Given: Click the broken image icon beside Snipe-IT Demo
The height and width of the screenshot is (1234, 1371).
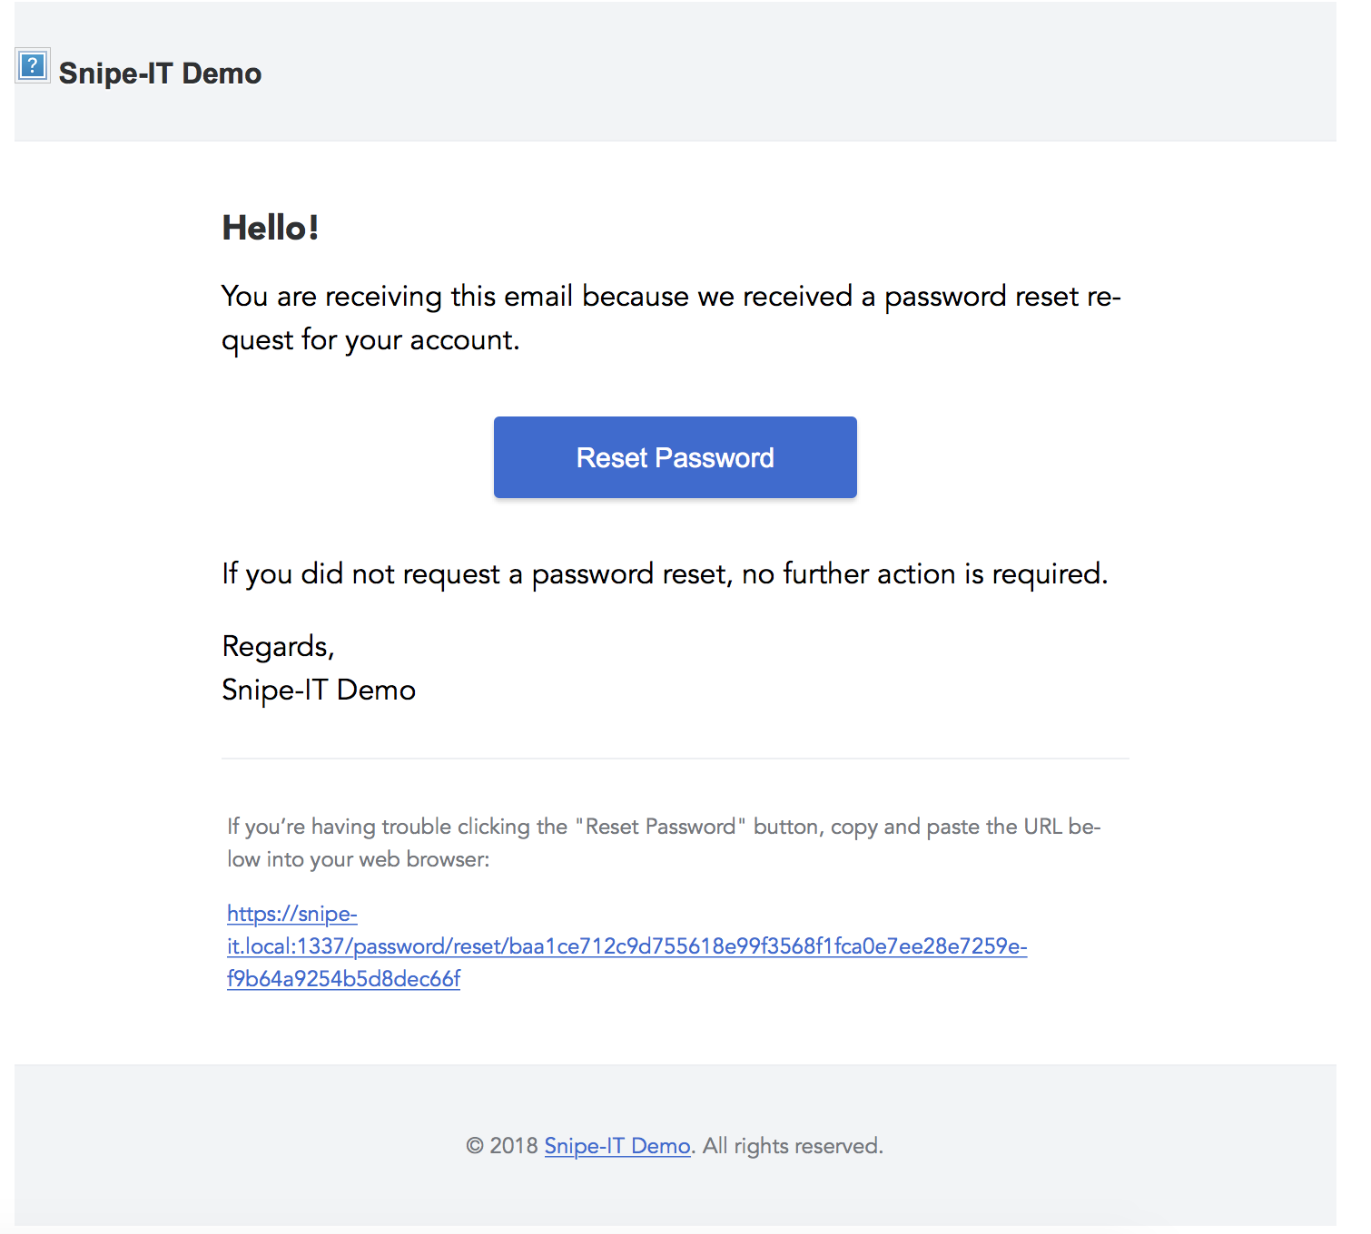Looking at the screenshot, I should (32, 65).
